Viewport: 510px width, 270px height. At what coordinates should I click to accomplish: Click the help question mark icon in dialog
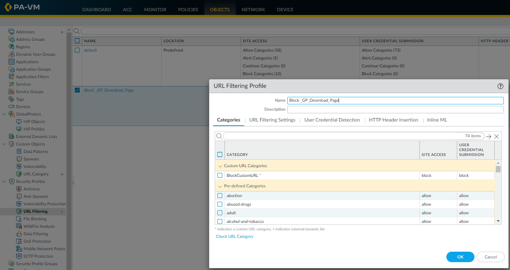(x=500, y=86)
